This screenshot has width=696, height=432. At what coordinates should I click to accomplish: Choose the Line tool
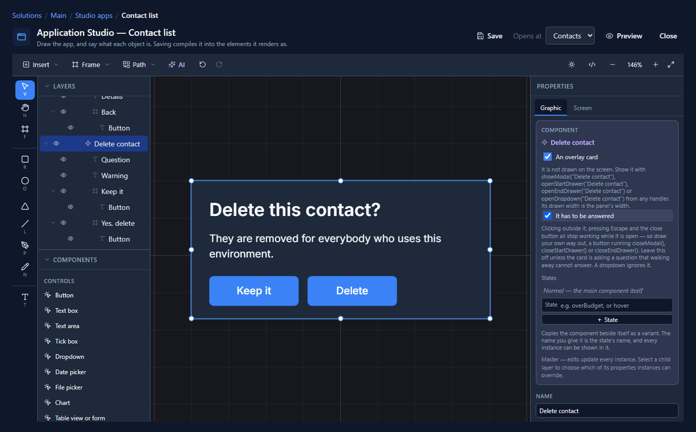point(25,227)
